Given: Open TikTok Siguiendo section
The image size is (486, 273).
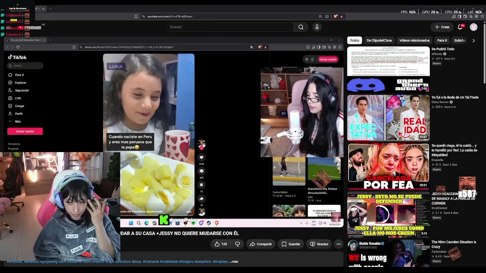Looking at the screenshot, I should tap(19, 91).
